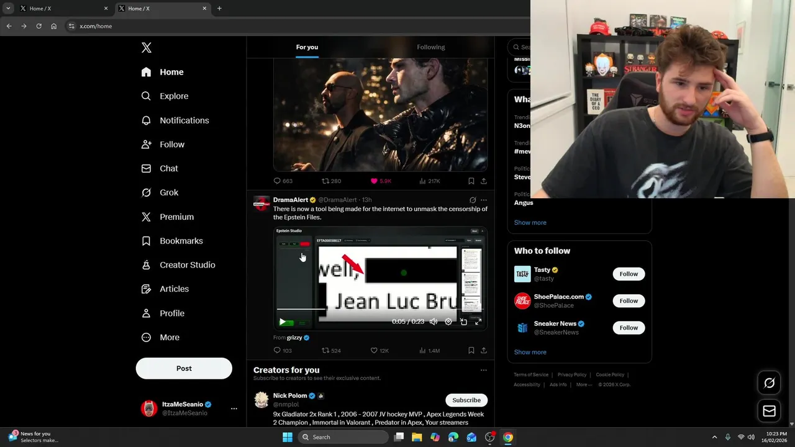Follow the Tasty account
Viewport: 795px width, 447px height.
pos(629,274)
